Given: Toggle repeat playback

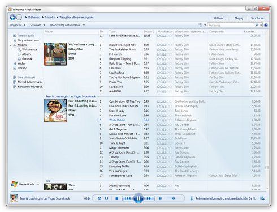Looking at the screenshot, I should (x=106, y=198).
